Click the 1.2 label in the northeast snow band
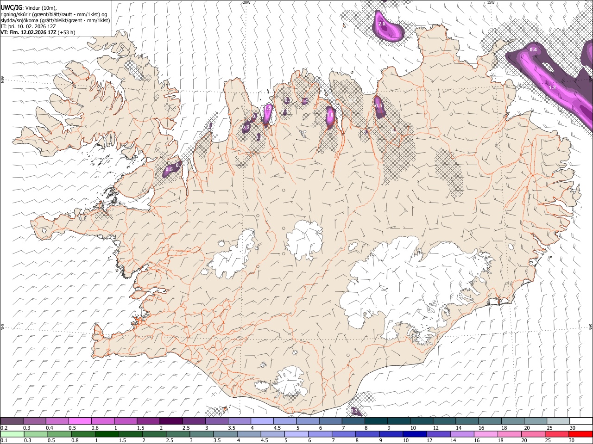This screenshot has width=593, height=444. (x=552, y=87)
